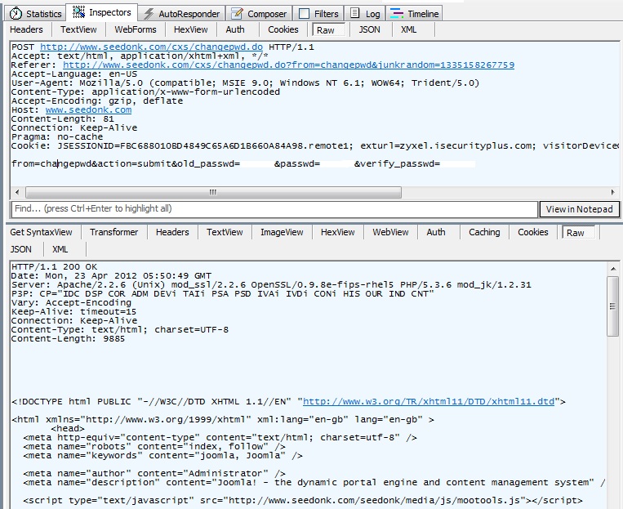Click the Inspectors tab icon

[x=78, y=12]
